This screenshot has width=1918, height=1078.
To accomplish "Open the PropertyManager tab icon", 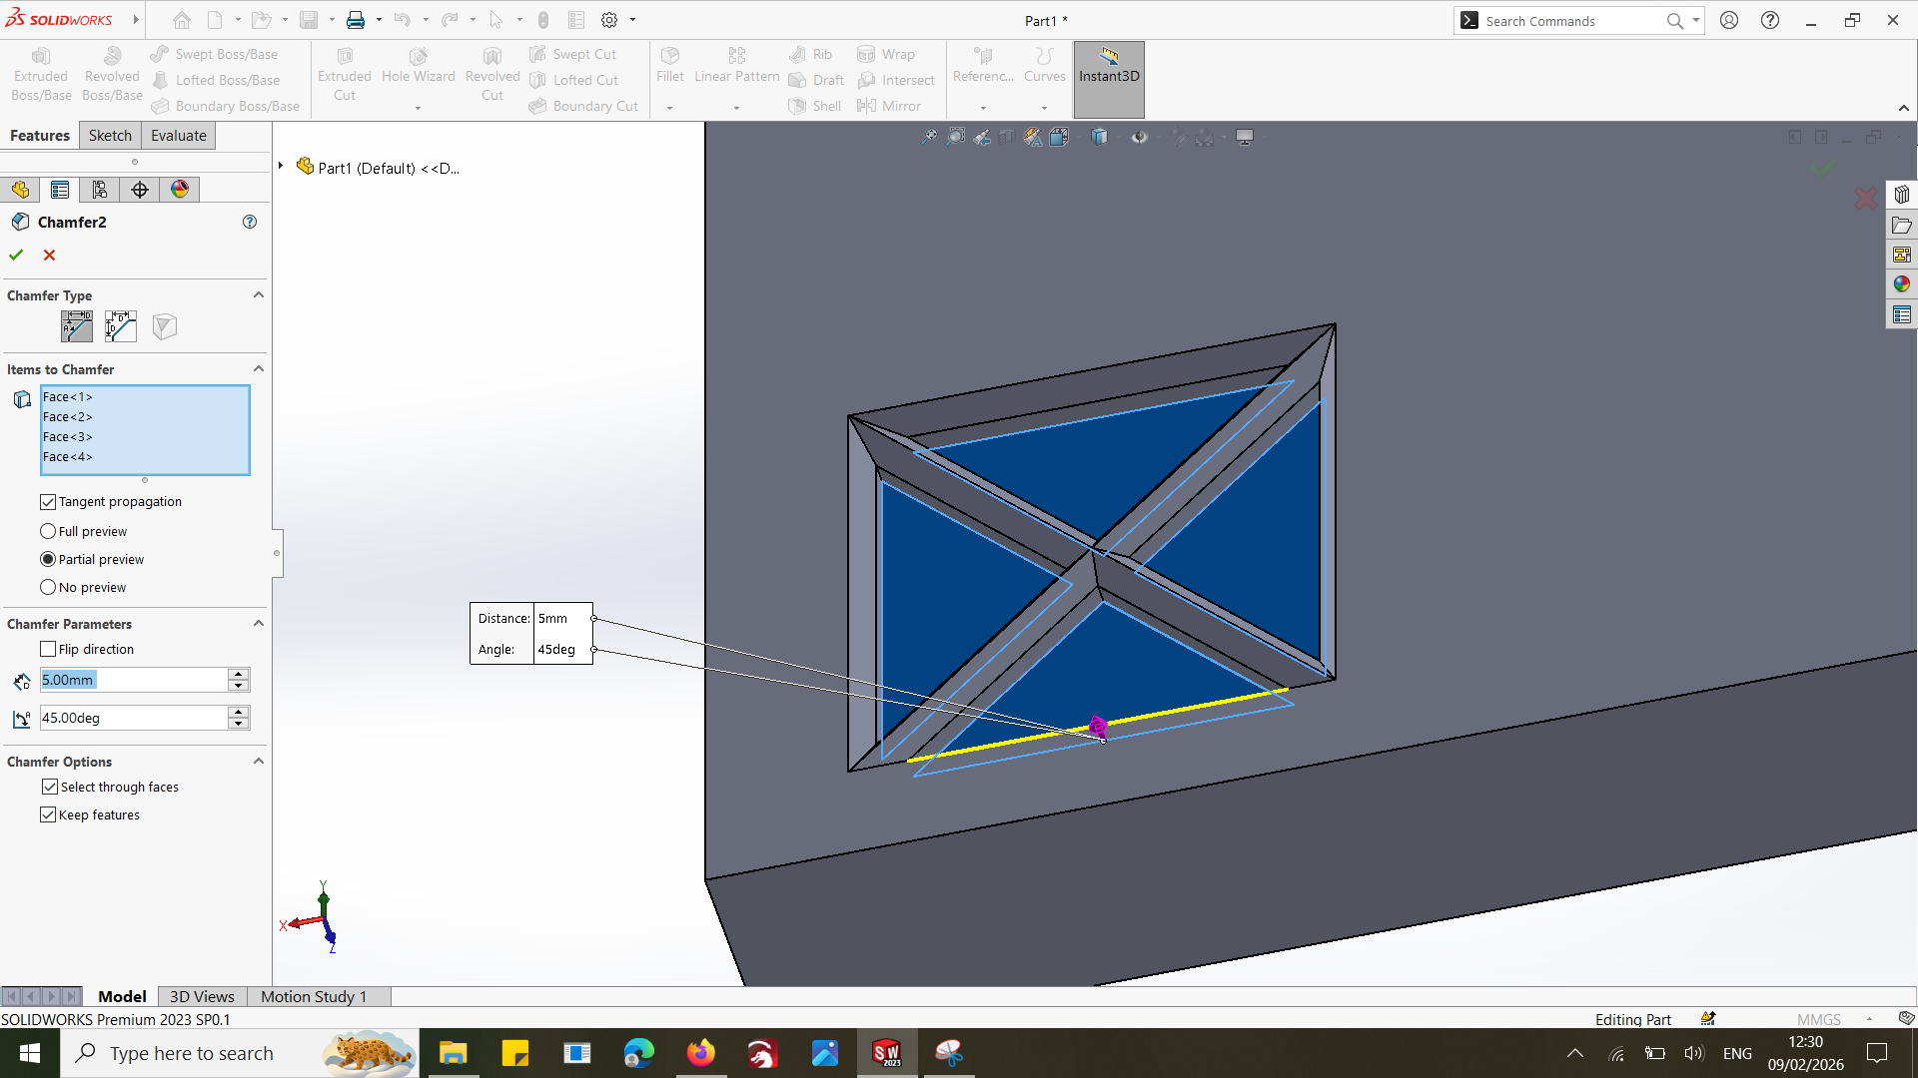I will pyautogui.click(x=60, y=190).
